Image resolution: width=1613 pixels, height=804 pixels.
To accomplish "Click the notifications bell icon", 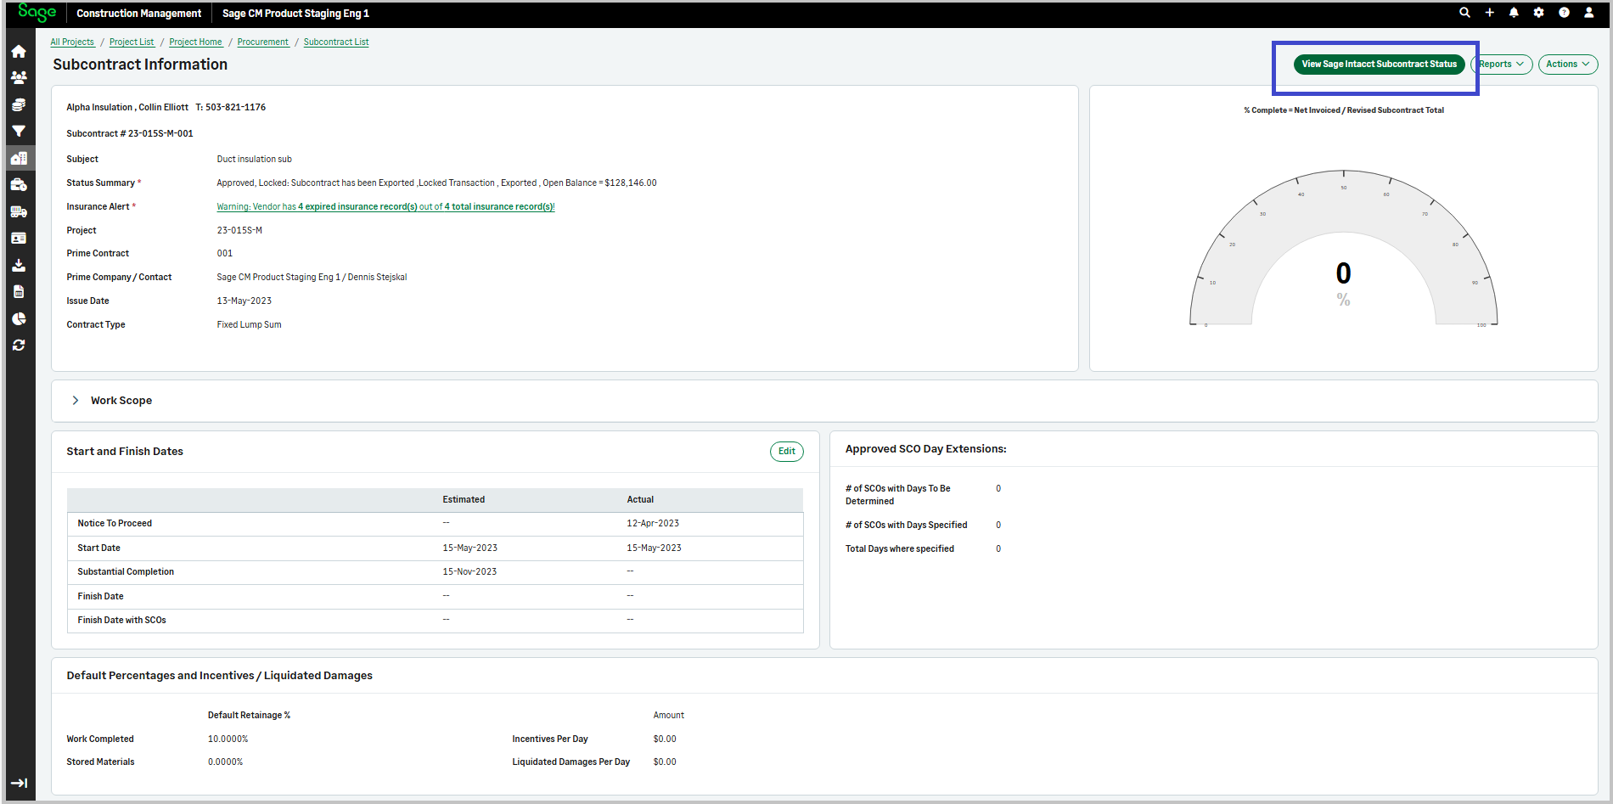I will coord(1514,13).
